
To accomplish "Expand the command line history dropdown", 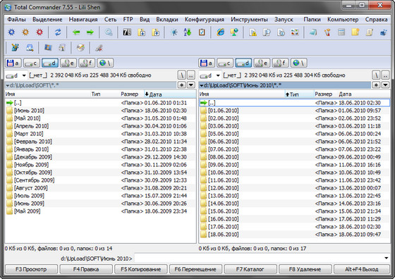I will tap(387, 258).
